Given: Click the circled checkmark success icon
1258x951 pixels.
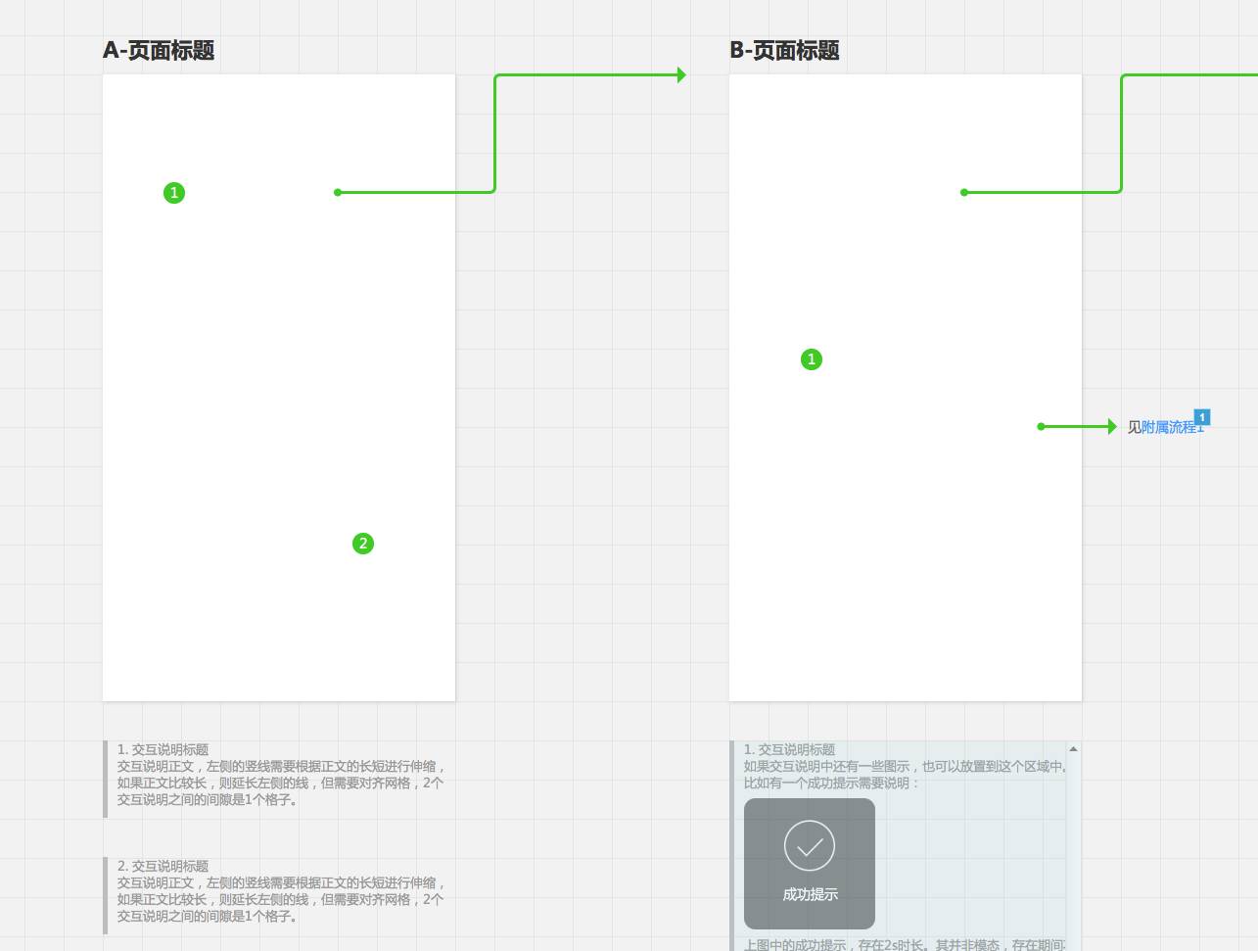Looking at the screenshot, I should coord(810,845).
